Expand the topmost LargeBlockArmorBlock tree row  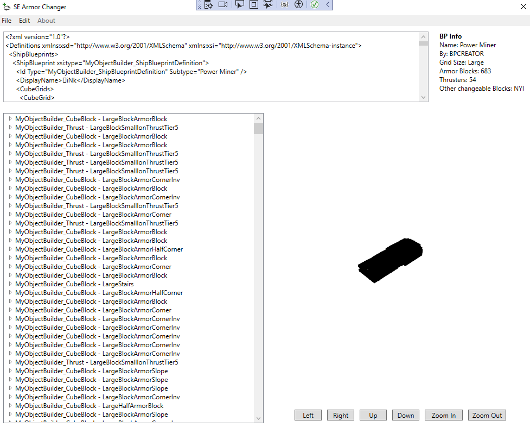click(x=10, y=118)
